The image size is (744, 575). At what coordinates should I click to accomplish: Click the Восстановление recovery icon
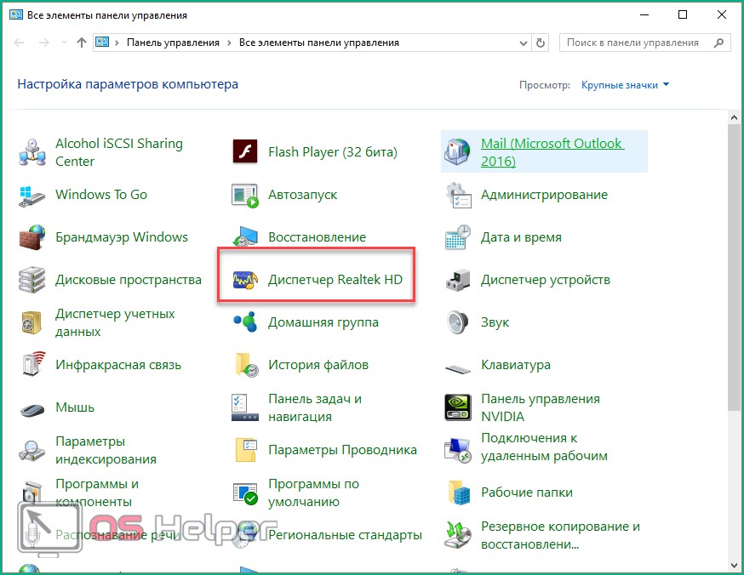[245, 236]
